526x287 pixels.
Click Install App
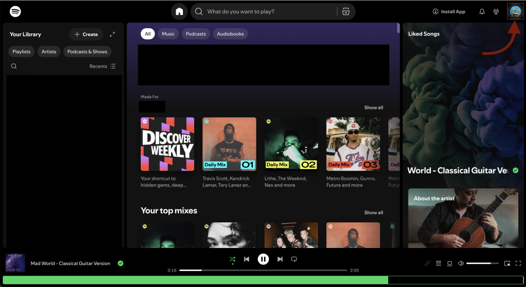[x=449, y=11]
